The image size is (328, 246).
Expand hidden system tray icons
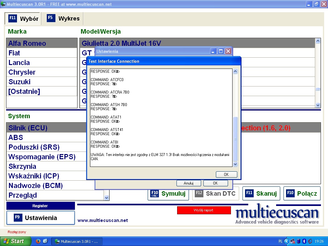click(x=287, y=242)
